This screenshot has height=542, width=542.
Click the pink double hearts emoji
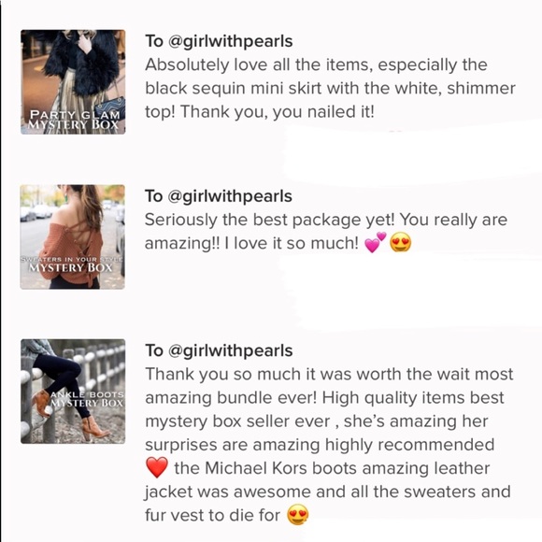(x=375, y=242)
